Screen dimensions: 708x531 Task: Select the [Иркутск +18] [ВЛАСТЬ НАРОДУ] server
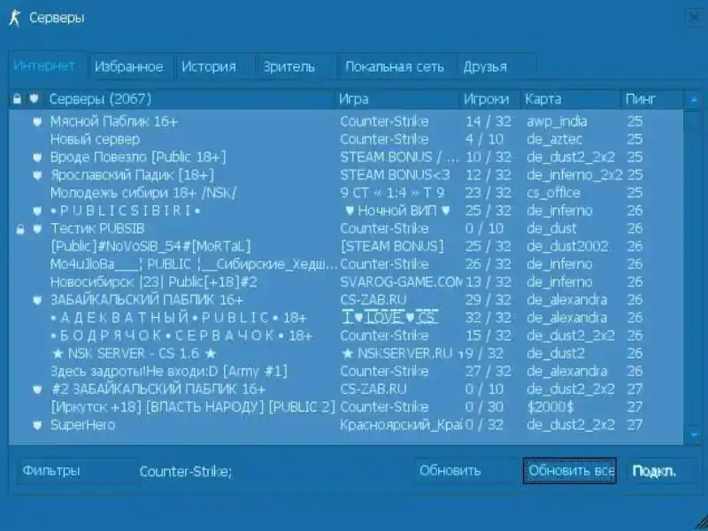coord(346,407)
